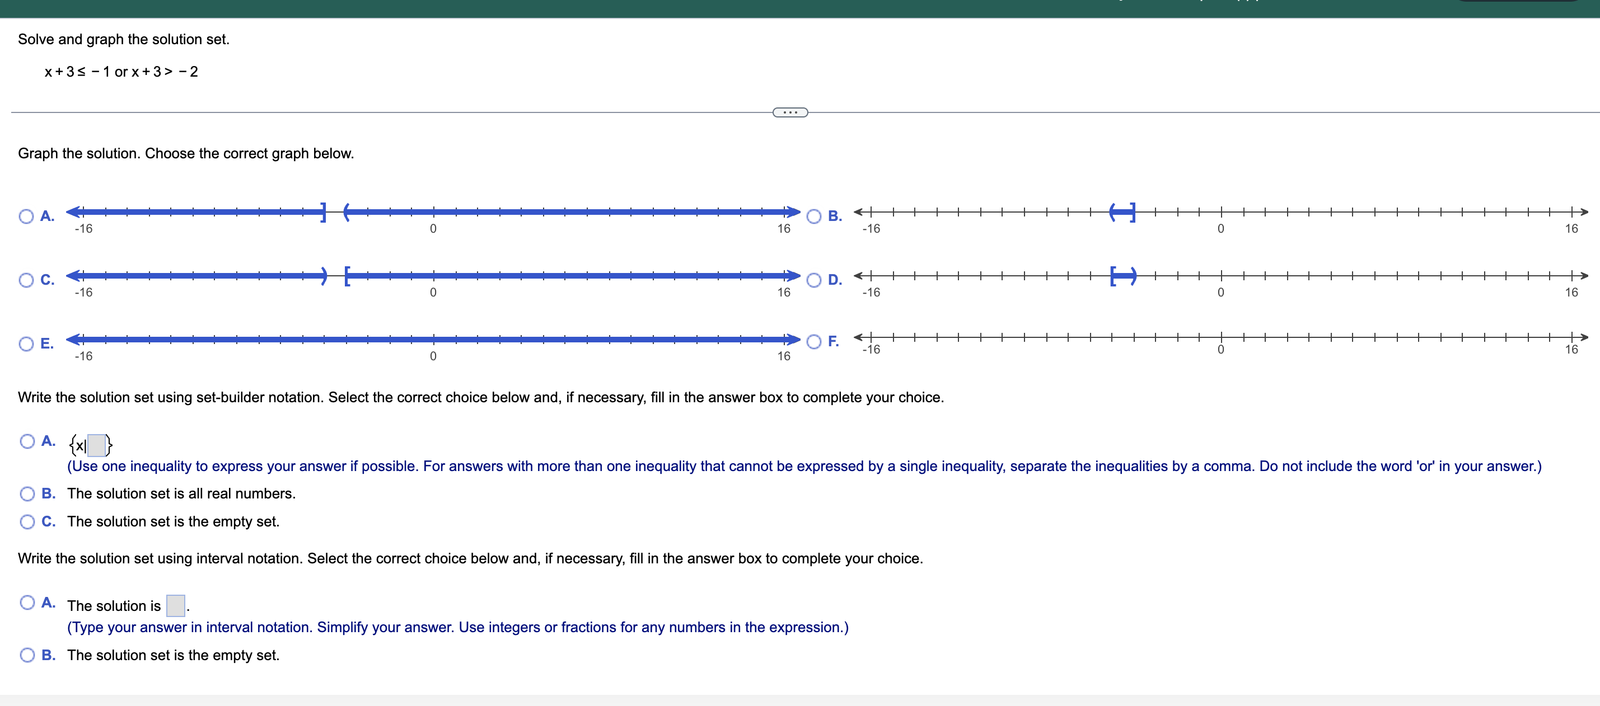Select set-builder option C empty set

(27, 521)
